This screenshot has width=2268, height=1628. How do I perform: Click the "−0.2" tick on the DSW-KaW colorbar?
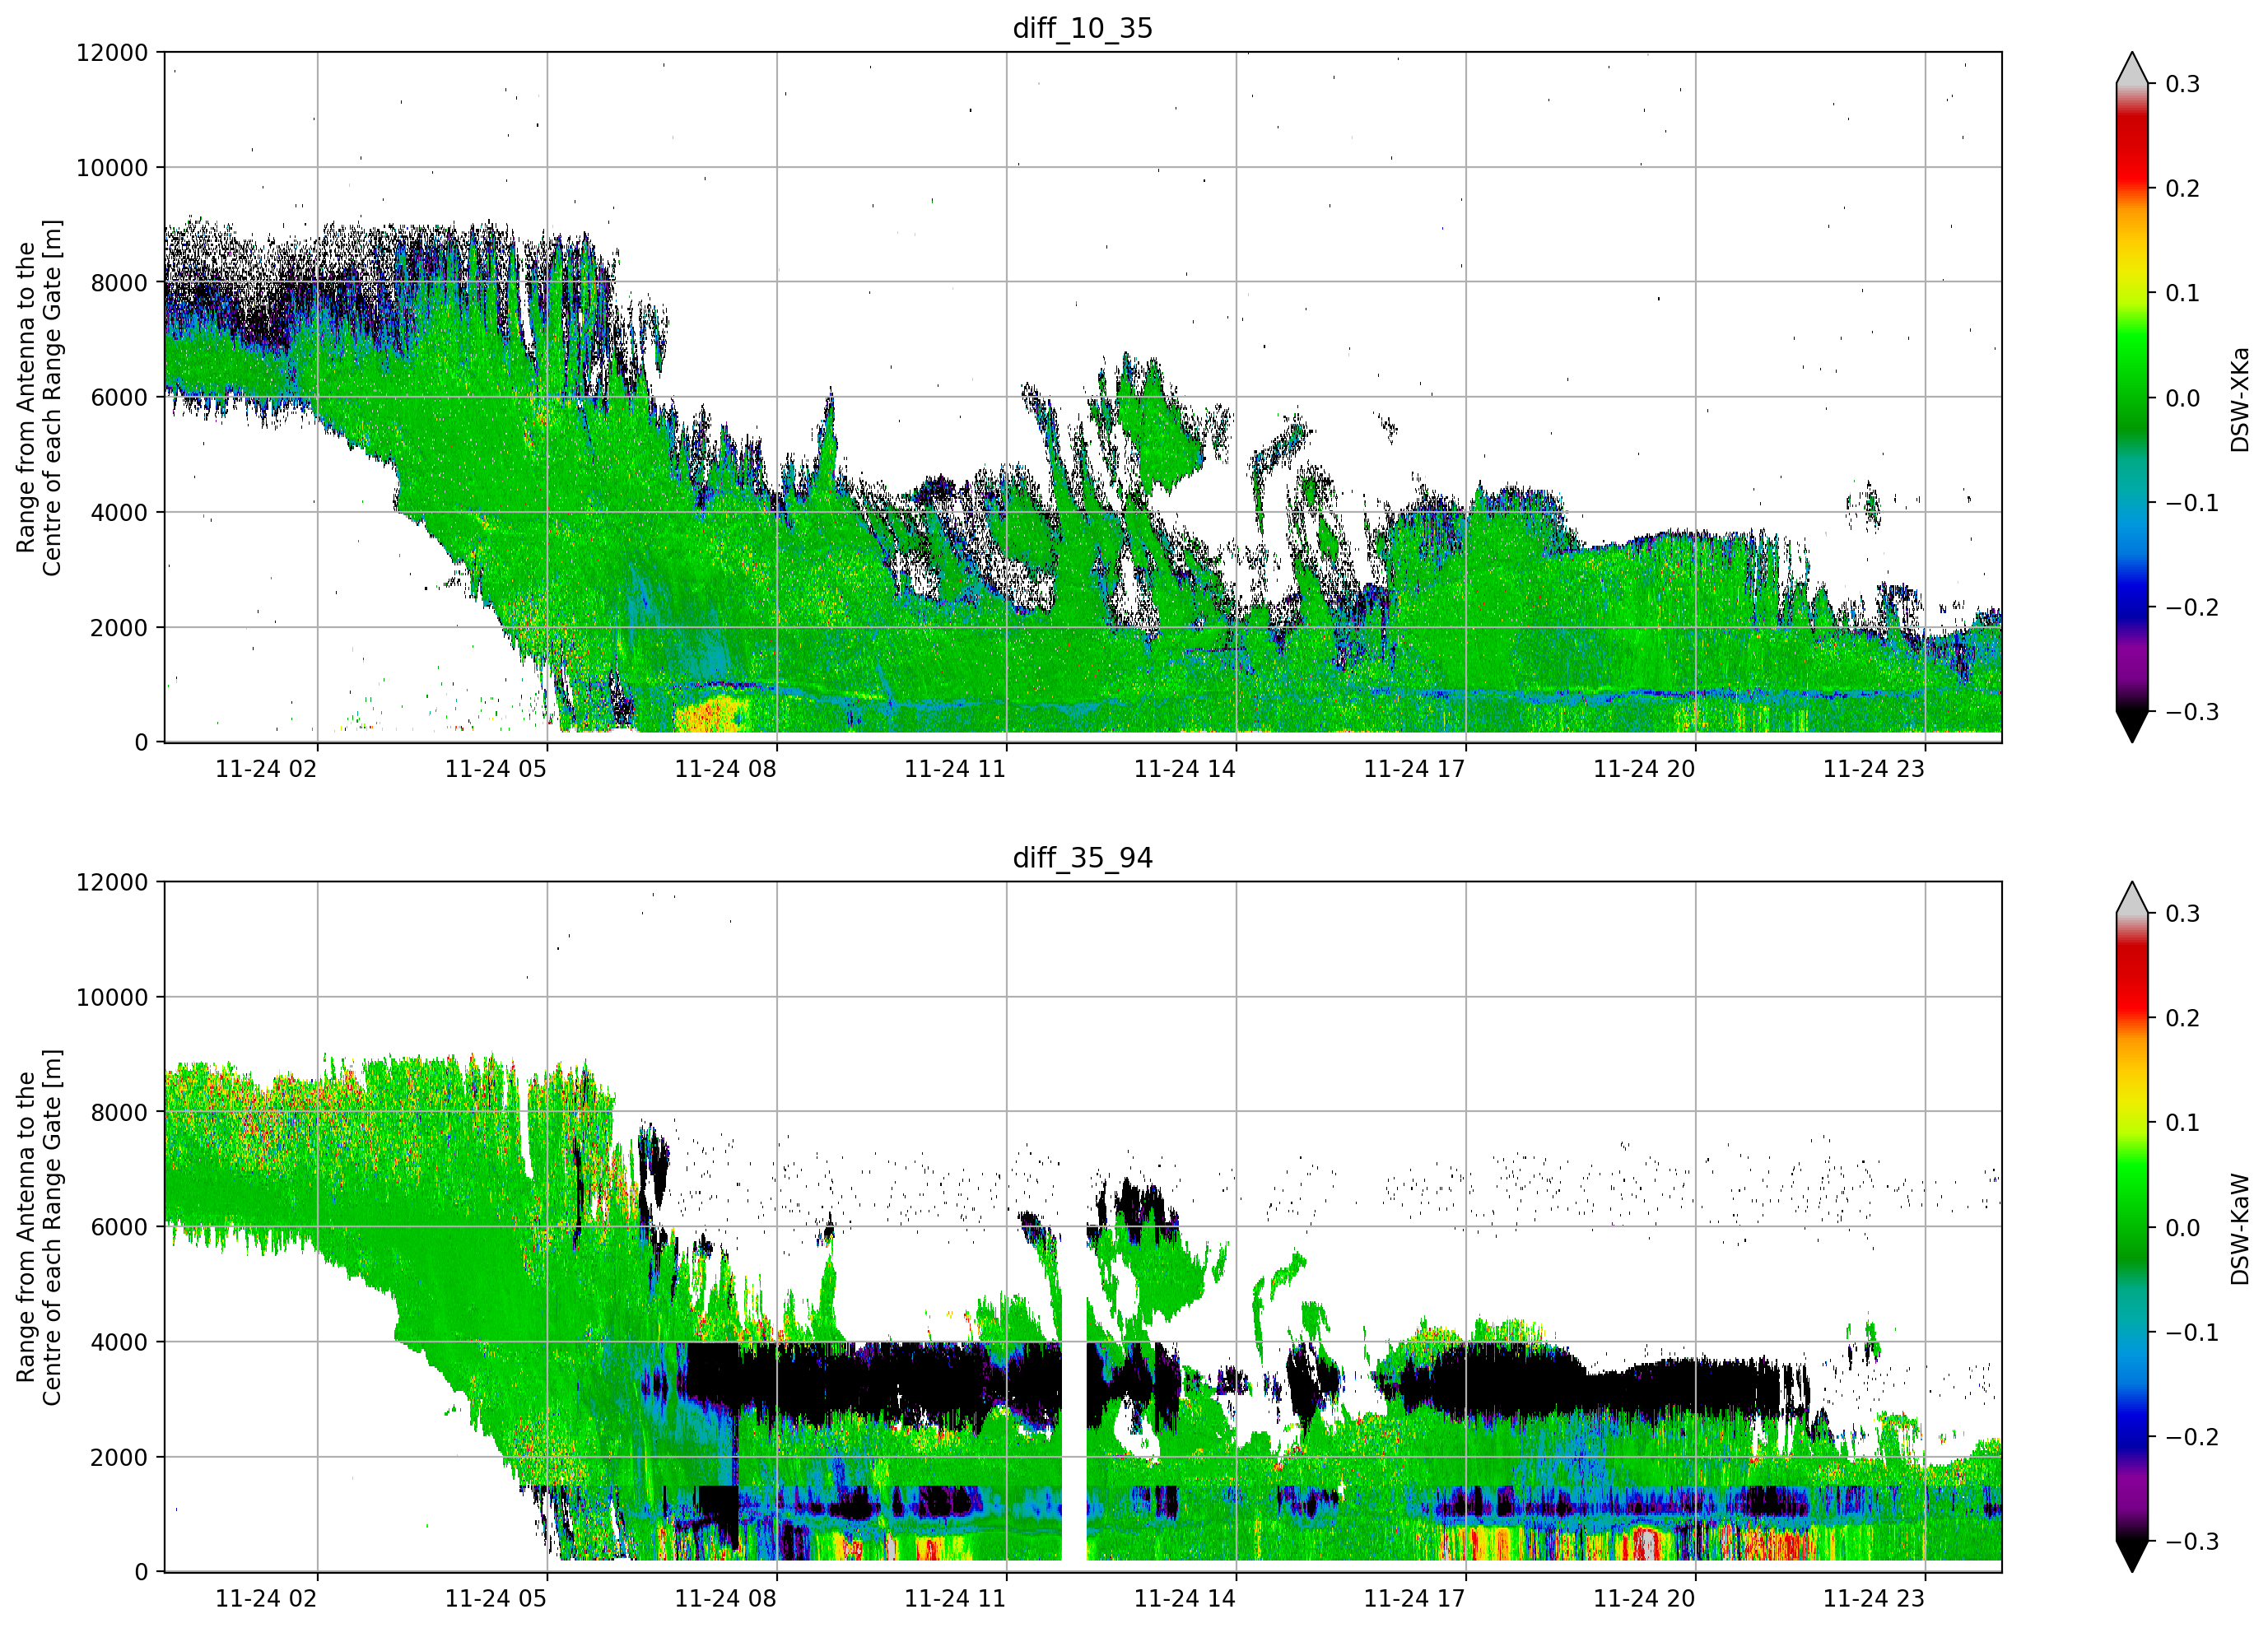pyautogui.click(x=2192, y=1438)
